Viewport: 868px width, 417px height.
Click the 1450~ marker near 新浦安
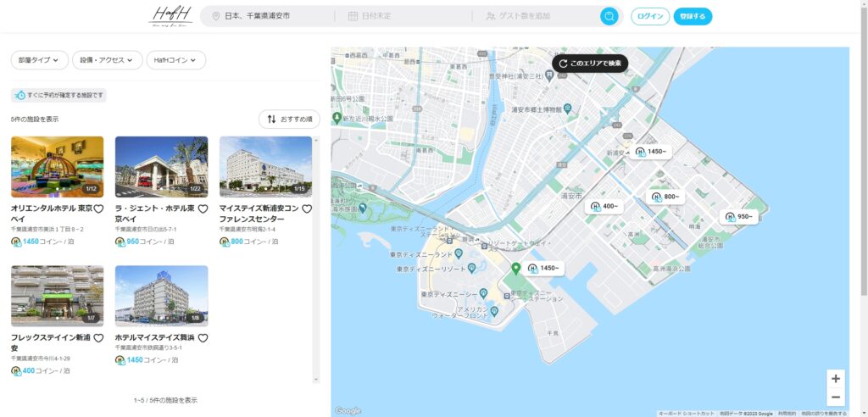click(x=650, y=151)
